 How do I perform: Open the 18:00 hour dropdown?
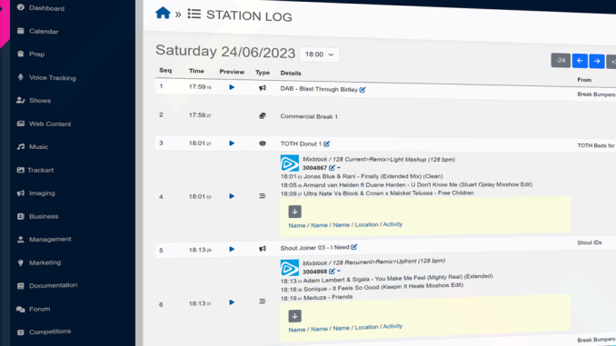click(320, 54)
